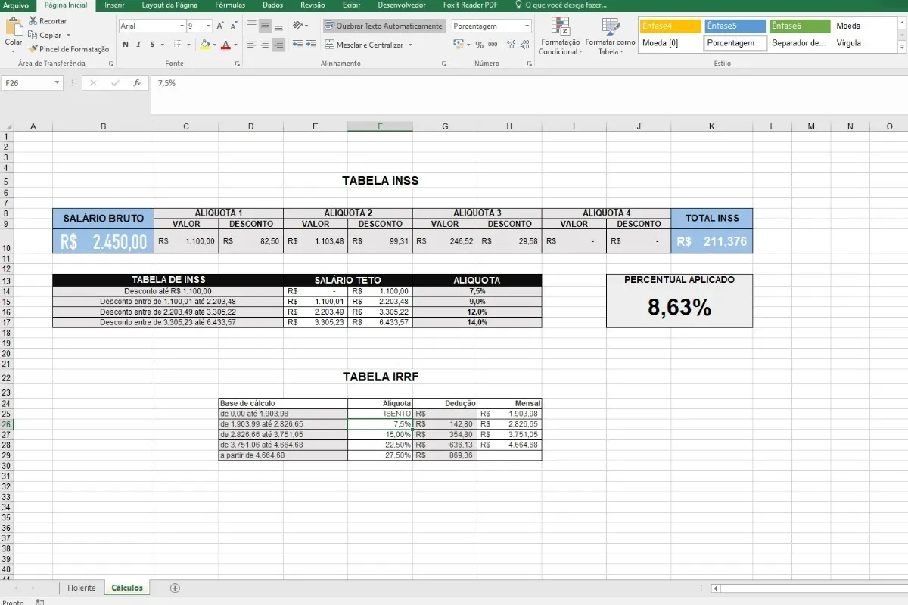The height and width of the screenshot is (605, 908).
Task: Add a new sheet with plus icon
Action: click(176, 588)
